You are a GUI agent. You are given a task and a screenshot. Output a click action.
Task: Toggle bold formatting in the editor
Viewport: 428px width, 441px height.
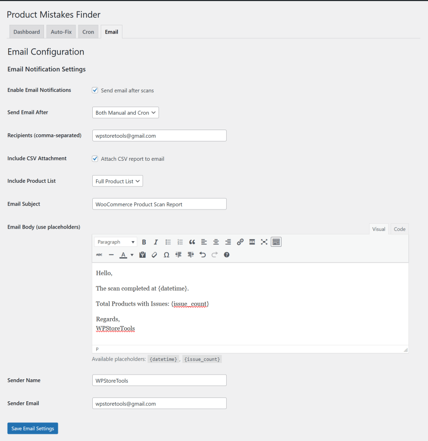144,242
